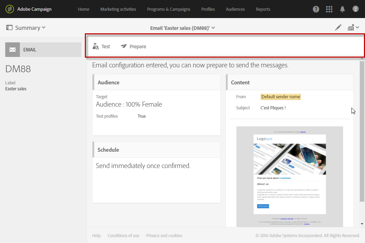Click the pencil edit properties icon
Screen dimensions: 365x243
pos(338,28)
